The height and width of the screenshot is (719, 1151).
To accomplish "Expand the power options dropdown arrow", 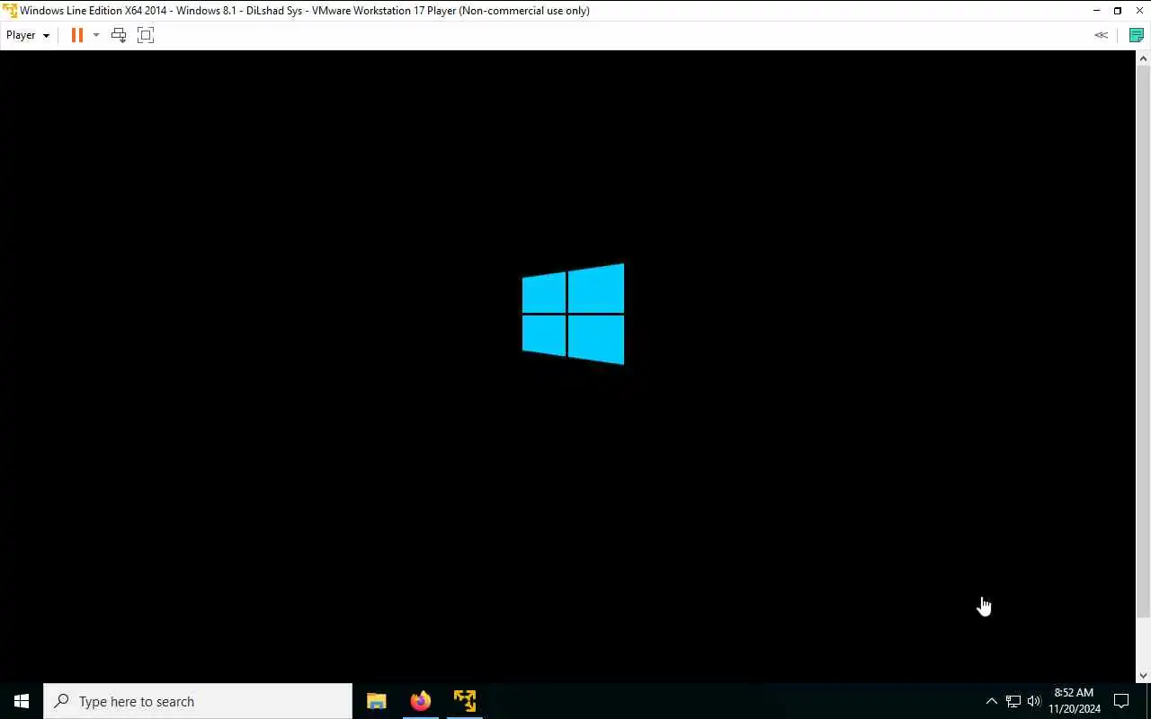I will (x=96, y=35).
